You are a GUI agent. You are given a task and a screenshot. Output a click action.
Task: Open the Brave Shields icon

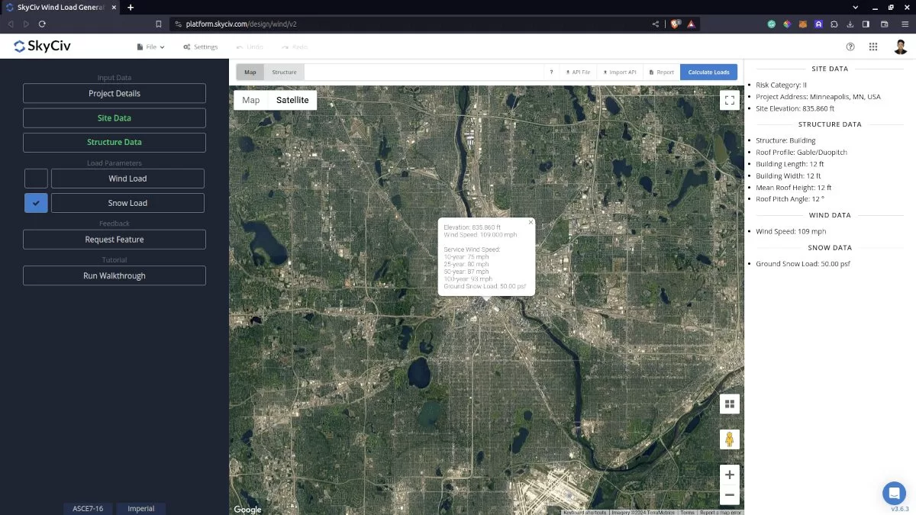676,24
